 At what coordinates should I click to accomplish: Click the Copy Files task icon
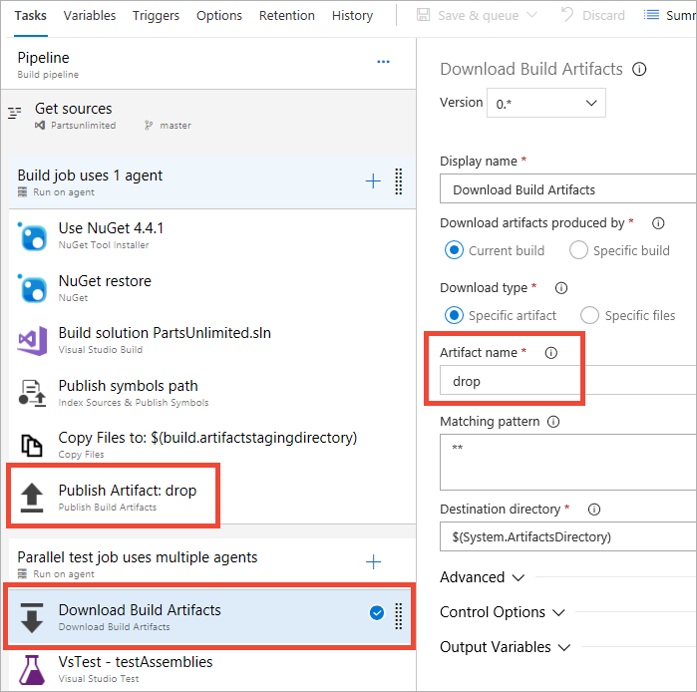33,445
